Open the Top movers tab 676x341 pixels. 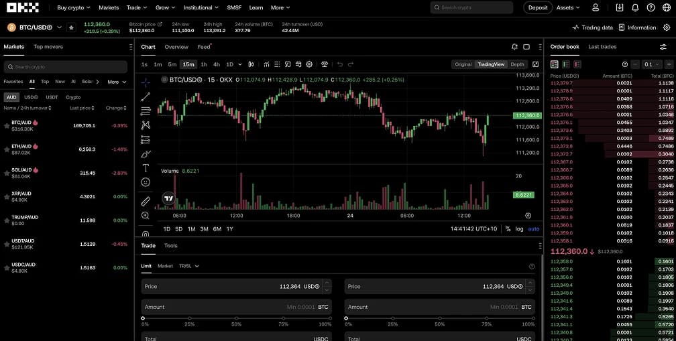tap(48, 47)
